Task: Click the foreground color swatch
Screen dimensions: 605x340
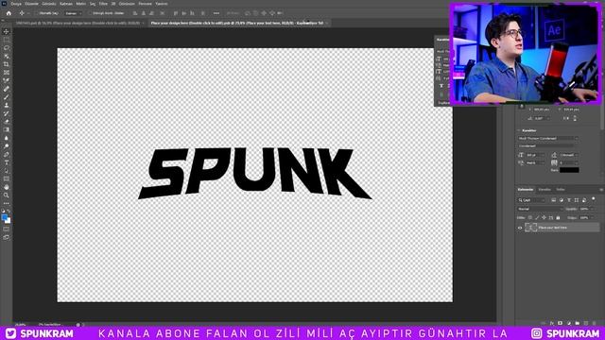Action: point(5,217)
